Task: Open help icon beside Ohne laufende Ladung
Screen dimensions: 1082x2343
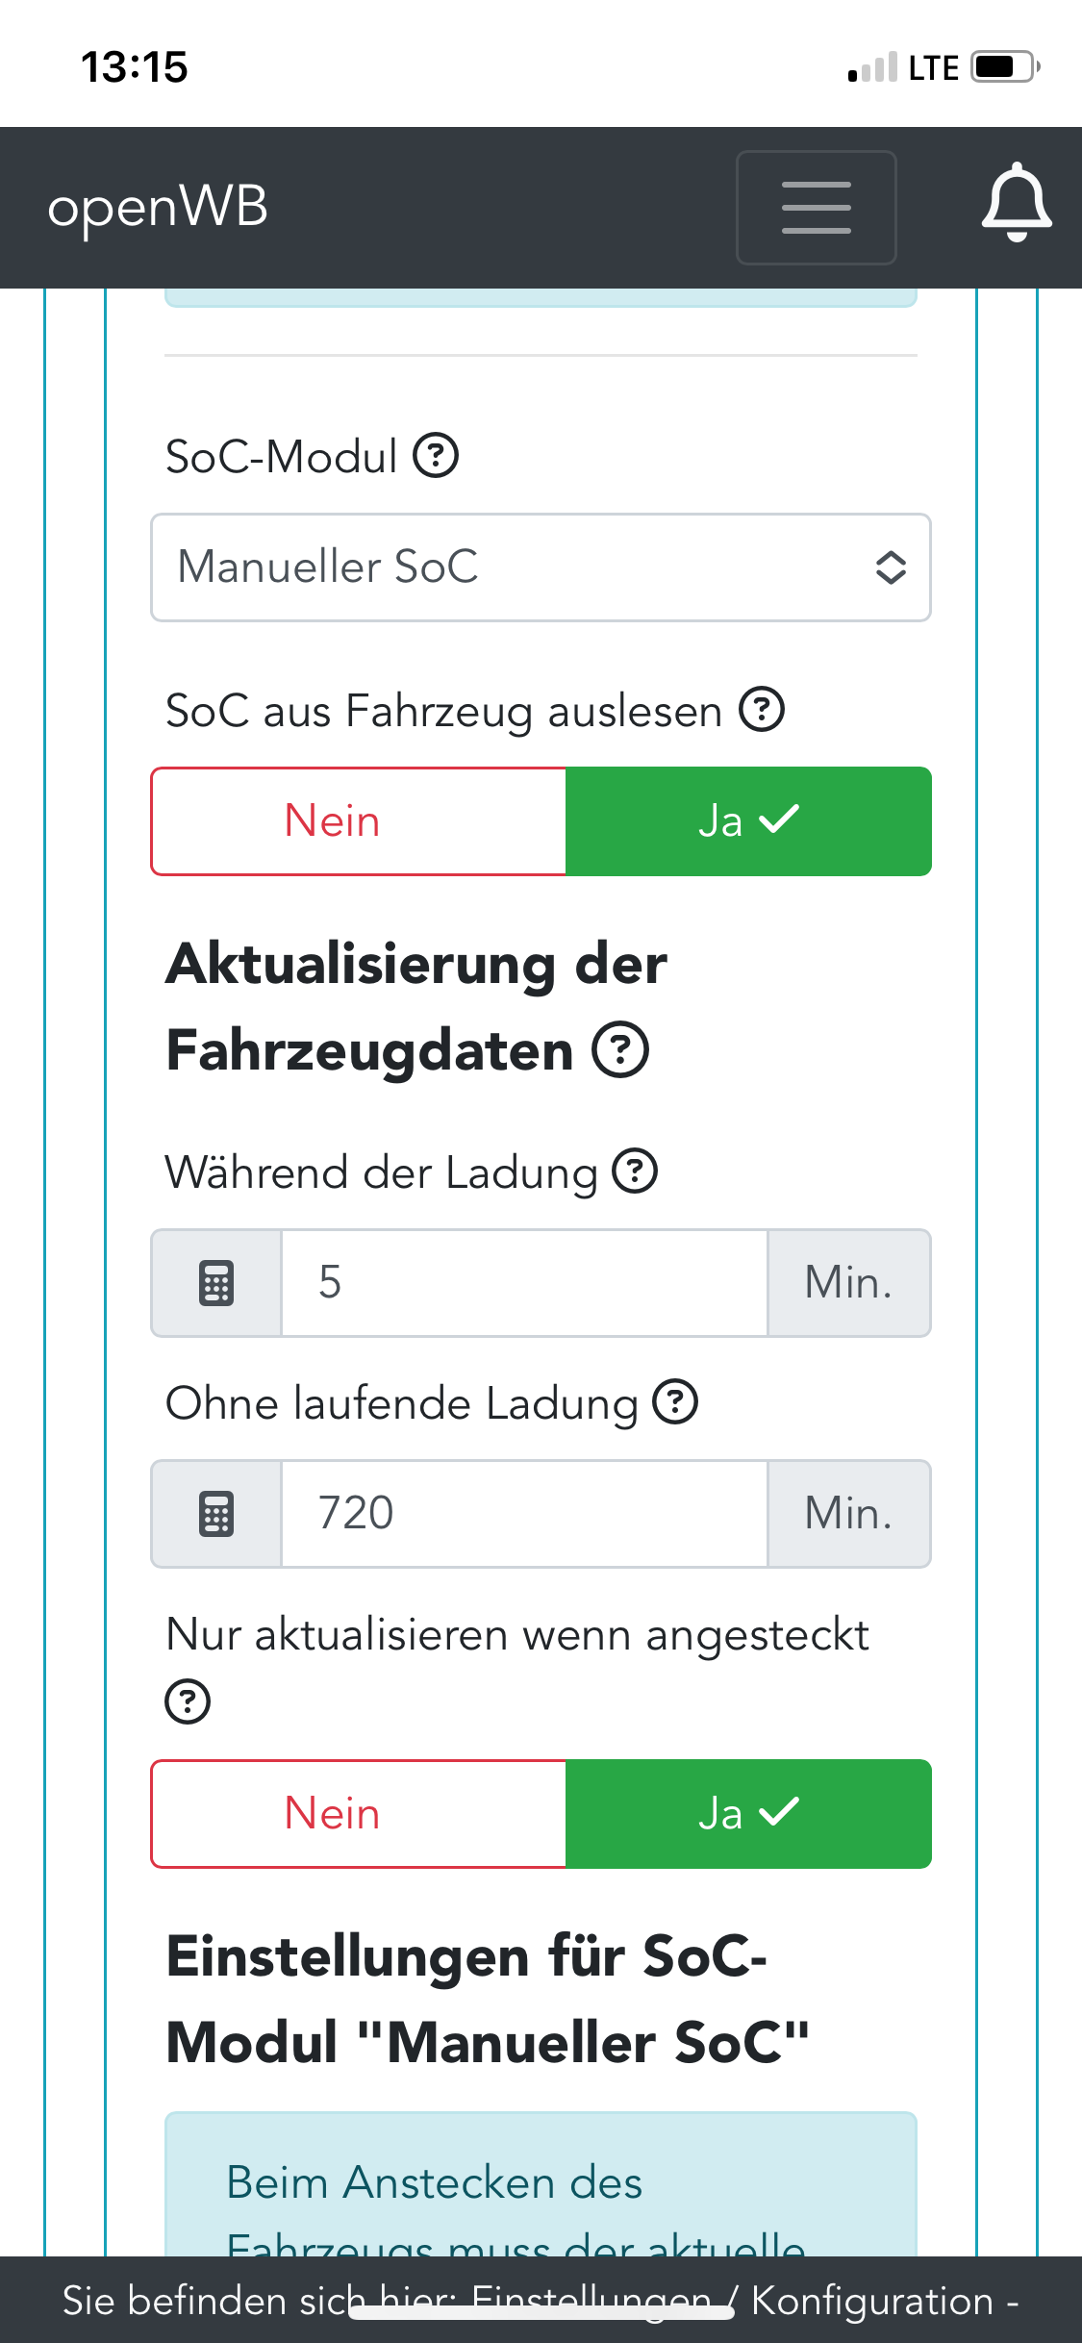Action: point(675,1402)
